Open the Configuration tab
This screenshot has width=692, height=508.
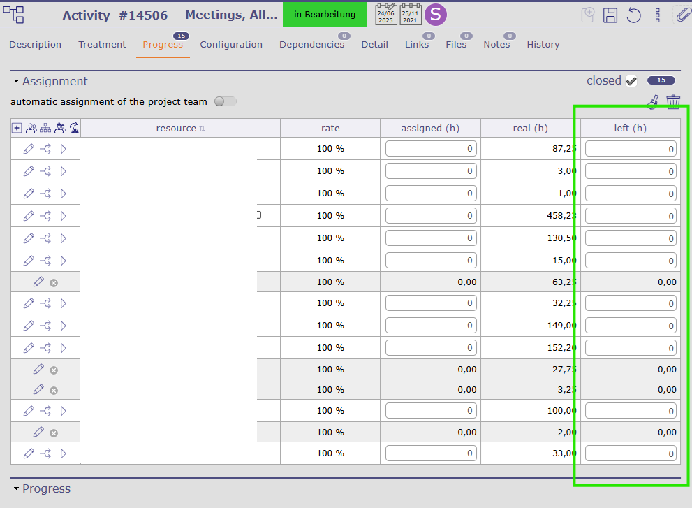231,45
